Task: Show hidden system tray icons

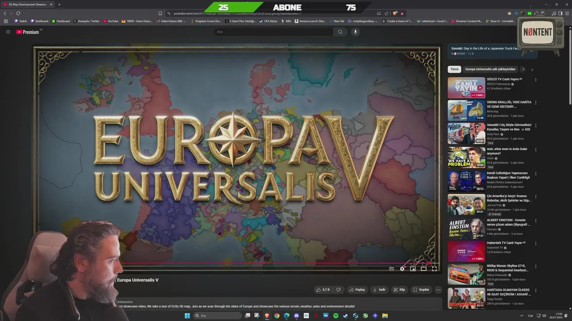Action: click(522, 316)
